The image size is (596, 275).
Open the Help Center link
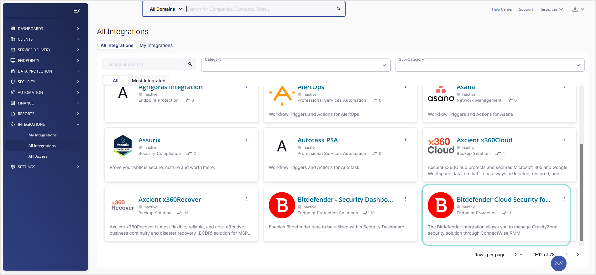(502, 9)
